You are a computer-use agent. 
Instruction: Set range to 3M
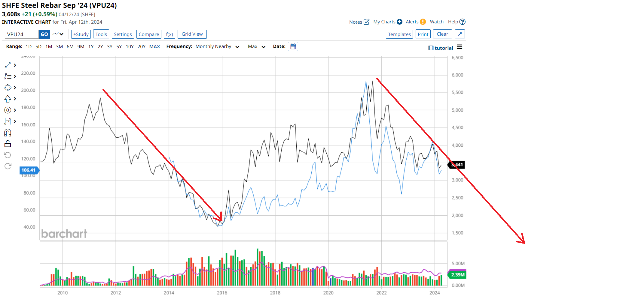click(x=60, y=46)
